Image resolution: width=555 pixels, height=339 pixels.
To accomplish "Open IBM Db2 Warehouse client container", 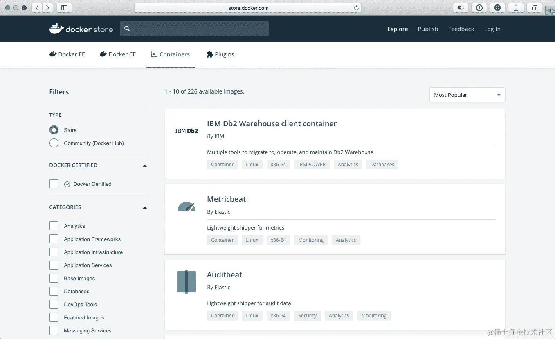I will pos(272,123).
